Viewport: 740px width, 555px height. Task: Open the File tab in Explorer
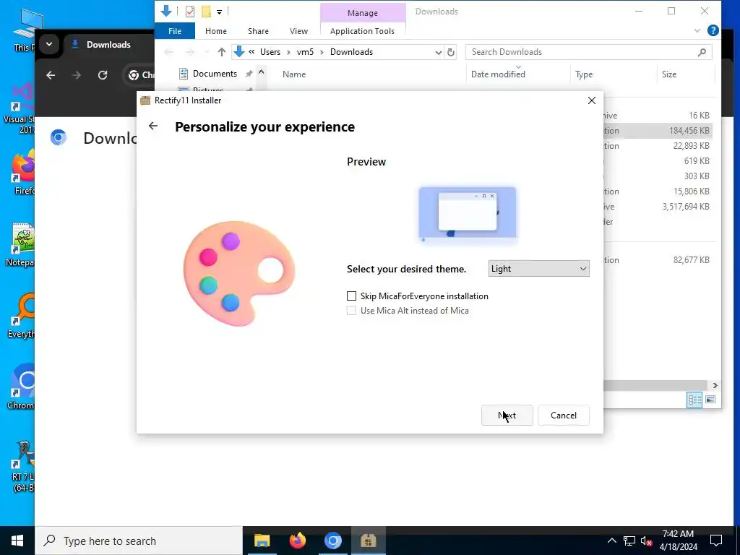pos(175,31)
